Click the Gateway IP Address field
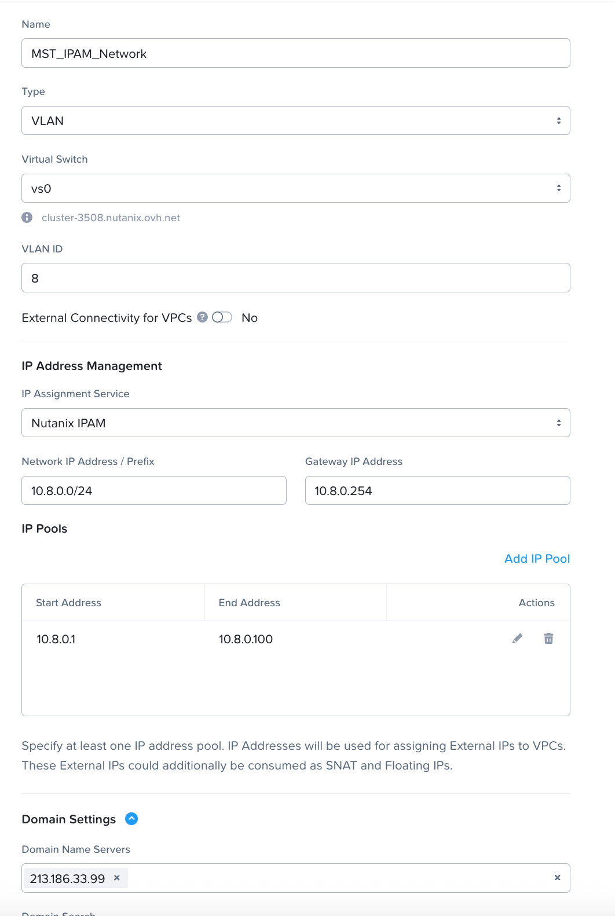The image size is (615, 916). (x=437, y=490)
